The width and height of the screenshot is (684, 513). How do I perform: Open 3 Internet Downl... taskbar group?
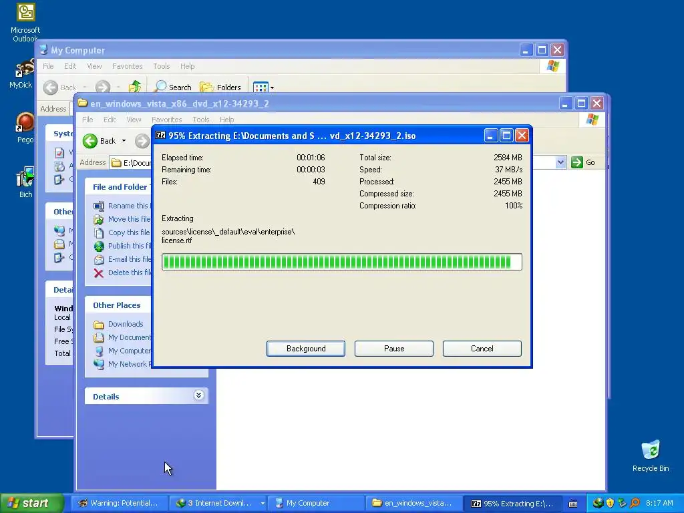(216, 503)
